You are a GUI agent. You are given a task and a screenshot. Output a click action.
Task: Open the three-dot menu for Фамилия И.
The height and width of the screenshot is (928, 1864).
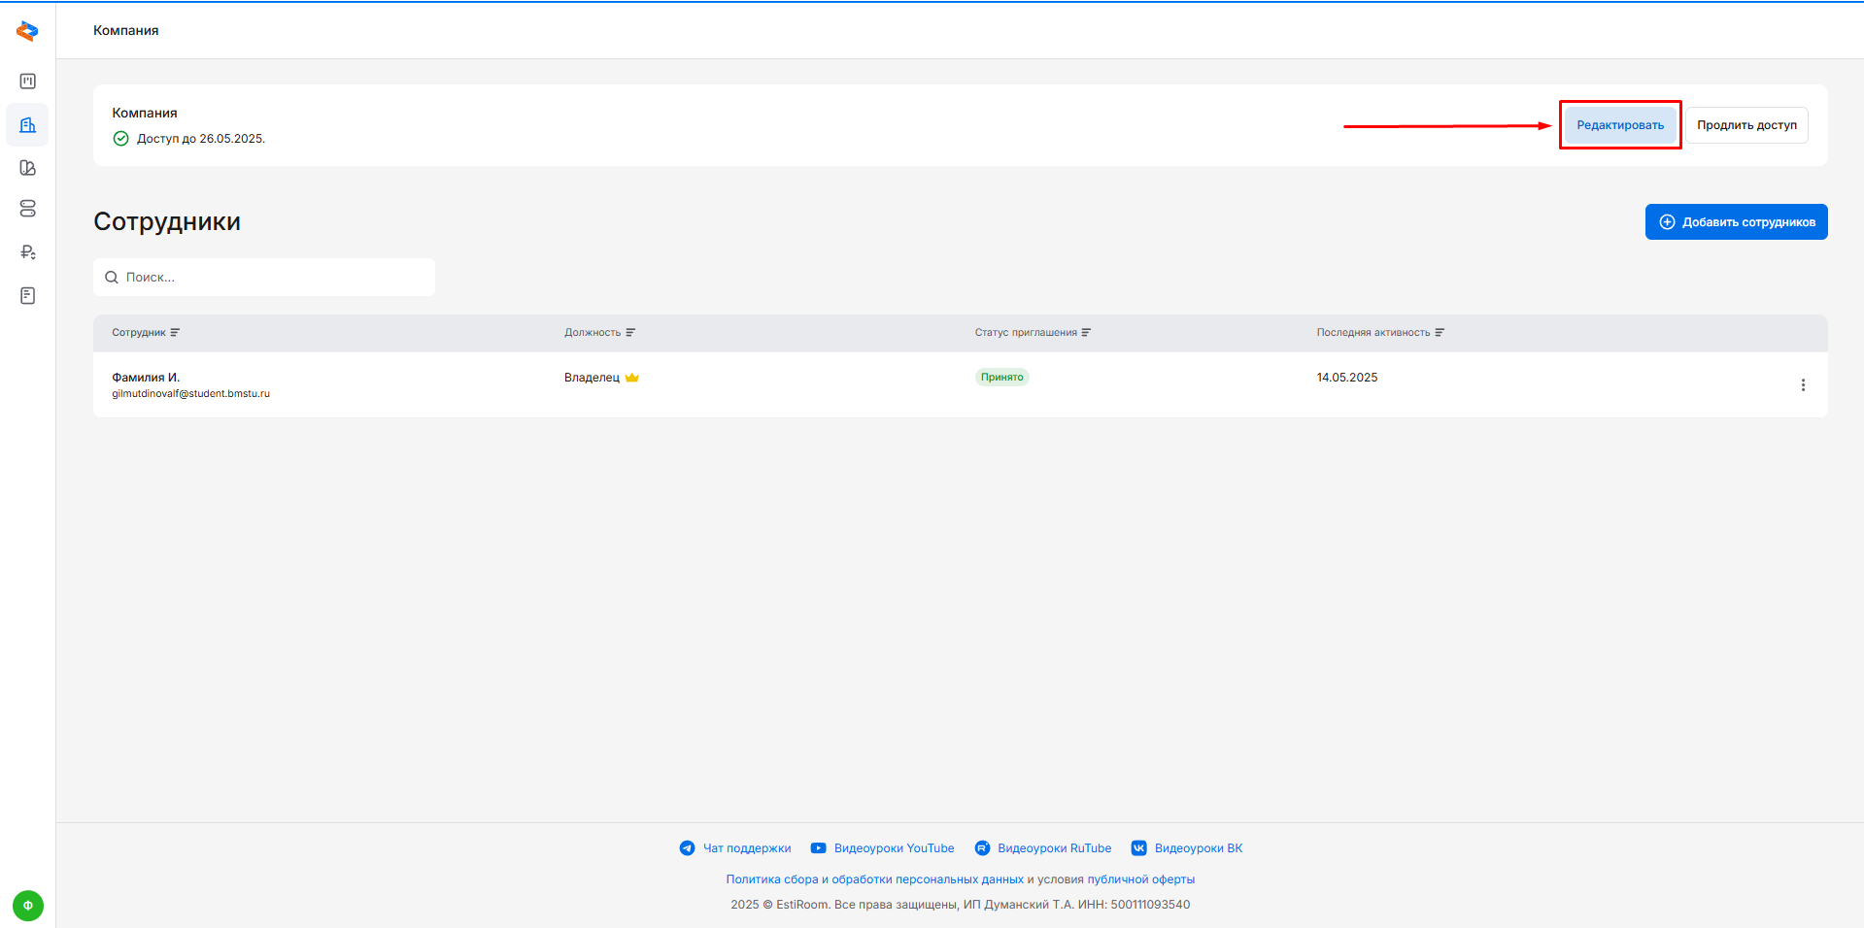(x=1803, y=385)
